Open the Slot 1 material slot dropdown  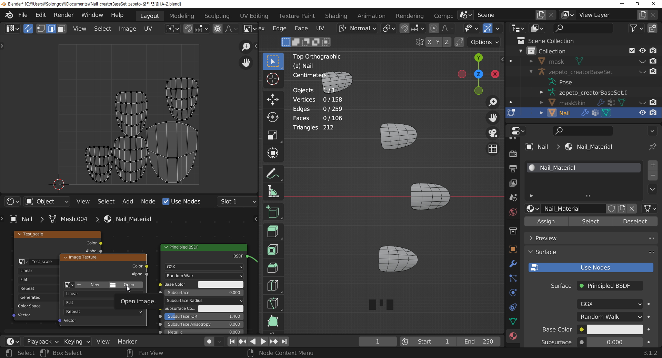(238, 201)
